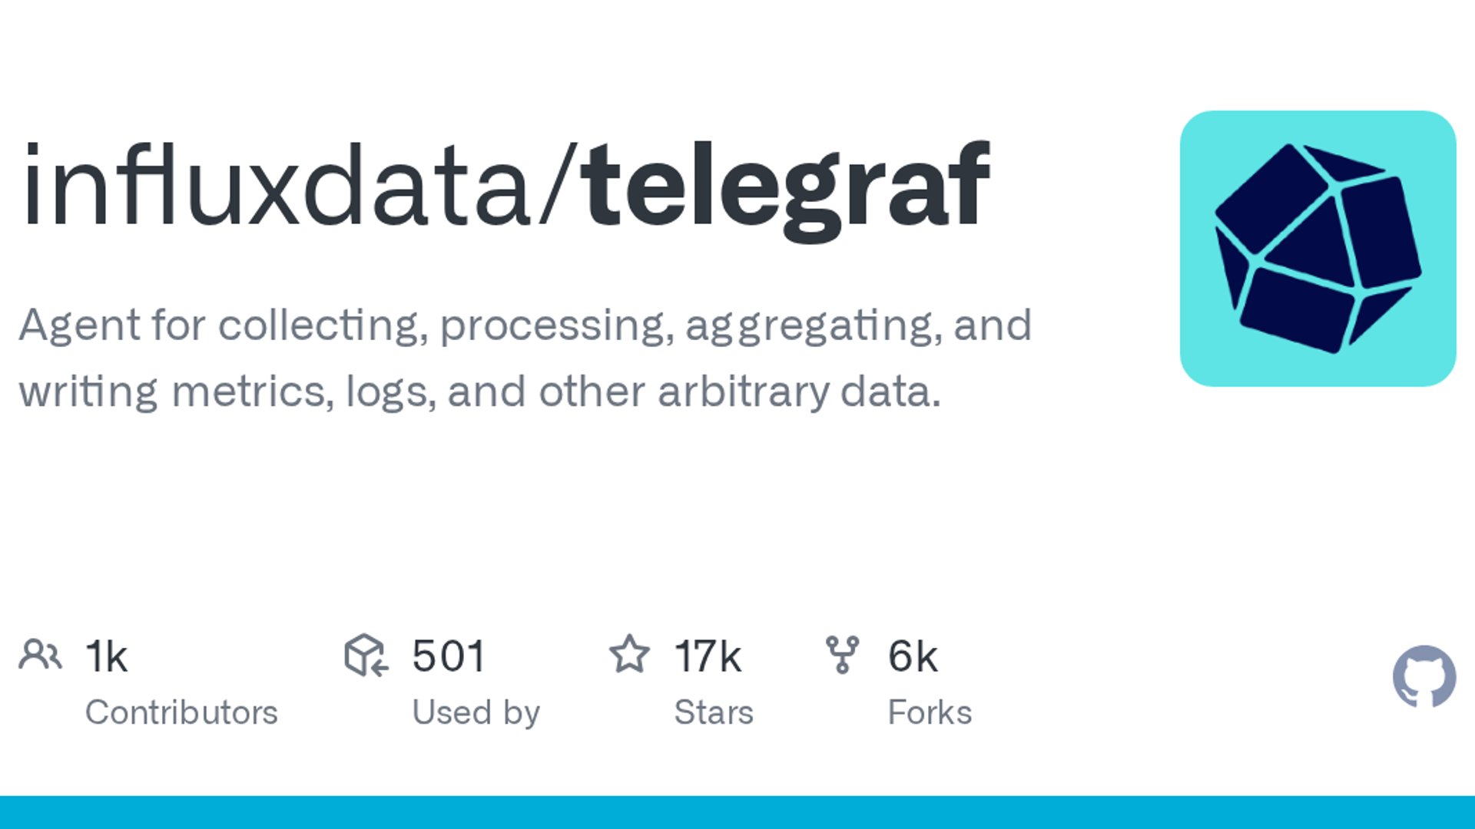Click the Stars label
The height and width of the screenshot is (829, 1475).
pos(714,713)
